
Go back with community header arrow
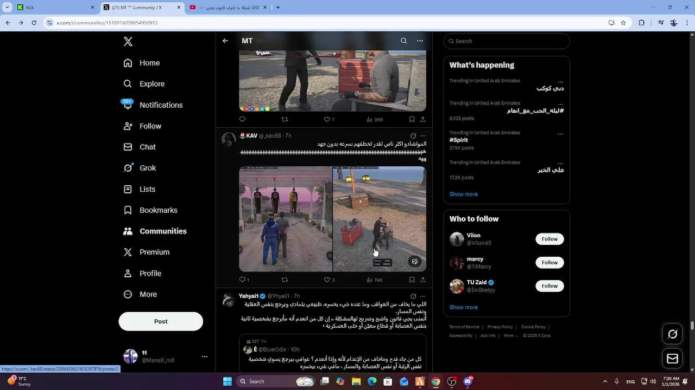[x=225, y=41]
